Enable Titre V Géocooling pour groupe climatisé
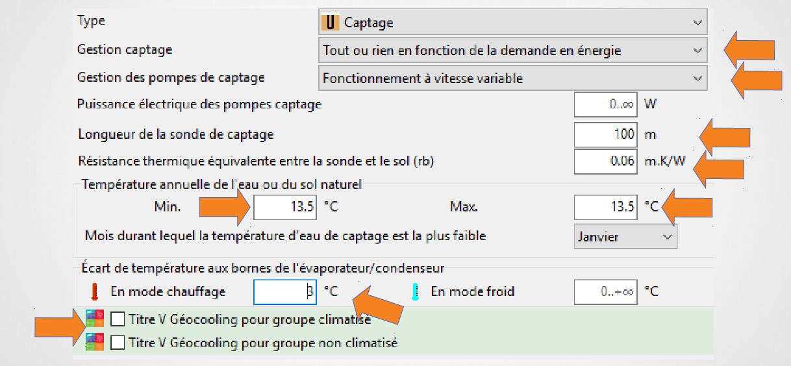 pyautogui.click(x=118, y=319)
